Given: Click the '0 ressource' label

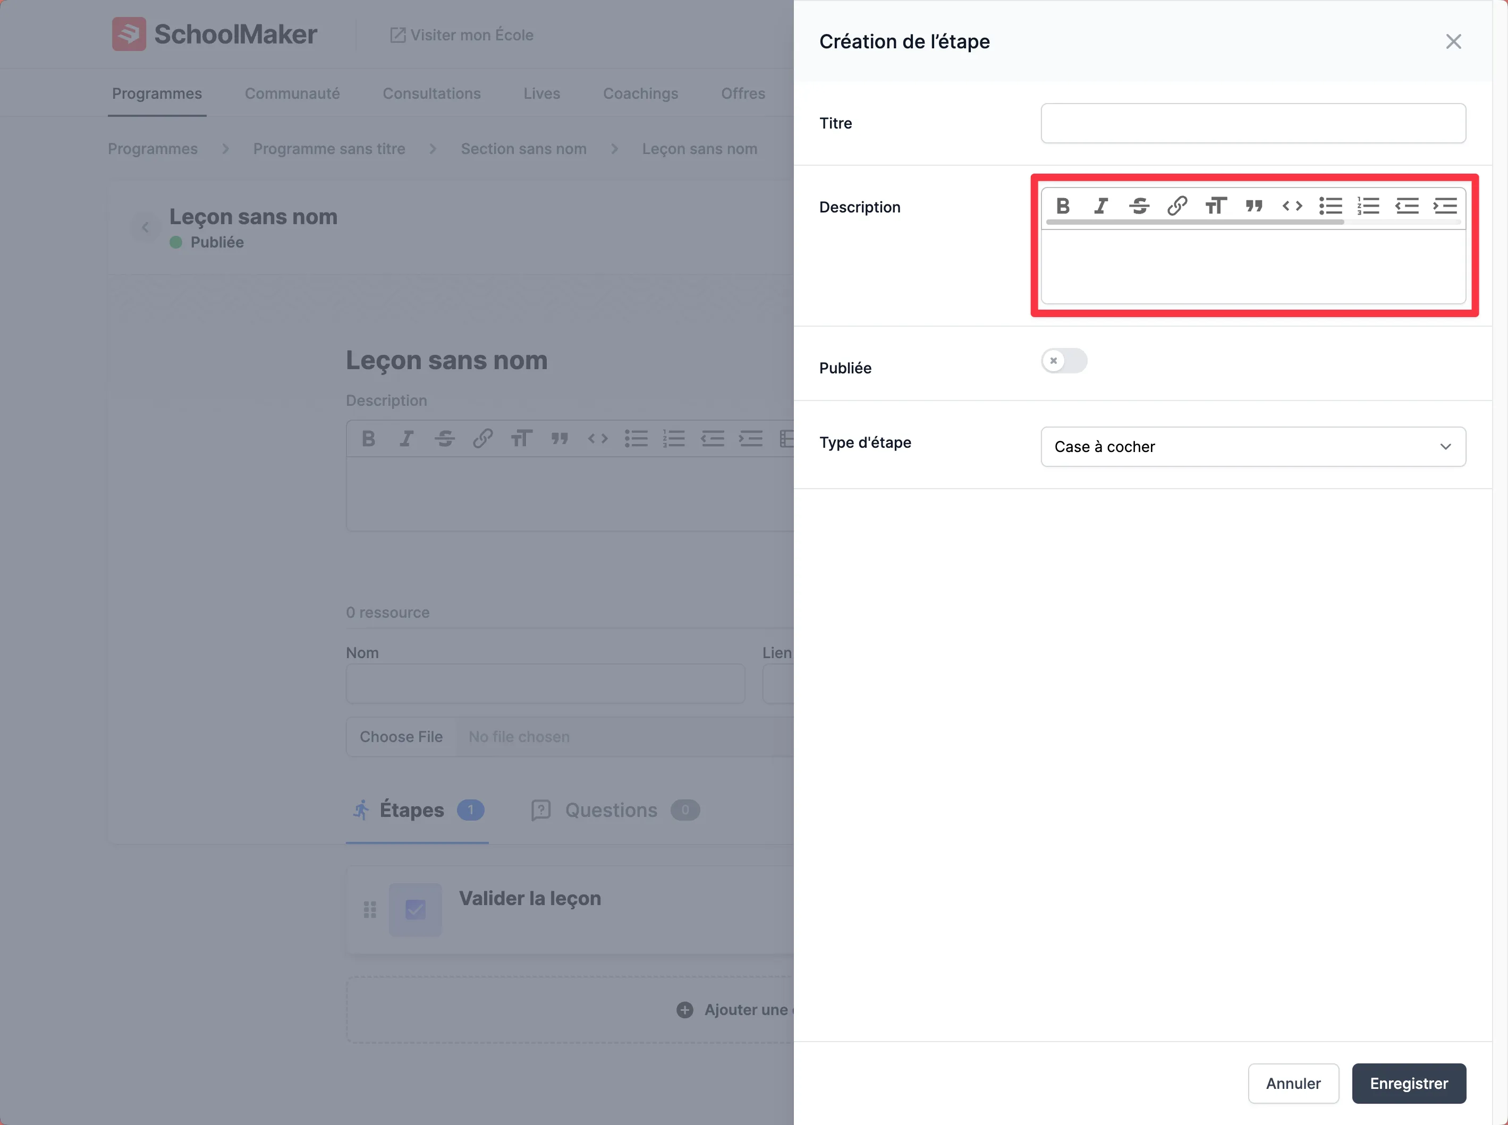Looking at the screenshot, I should [x=387, y=612].
